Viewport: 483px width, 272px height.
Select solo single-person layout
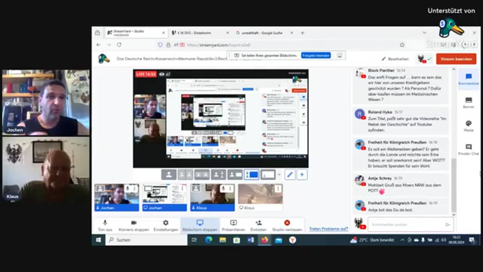169,175
